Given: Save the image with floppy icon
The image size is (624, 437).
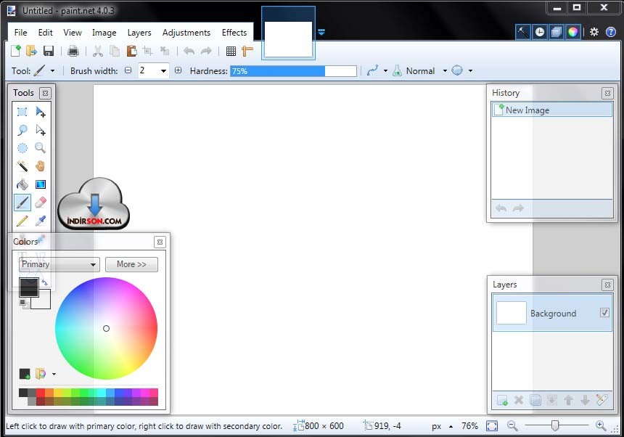Looking at the screenshot, I should pos(48,51).
